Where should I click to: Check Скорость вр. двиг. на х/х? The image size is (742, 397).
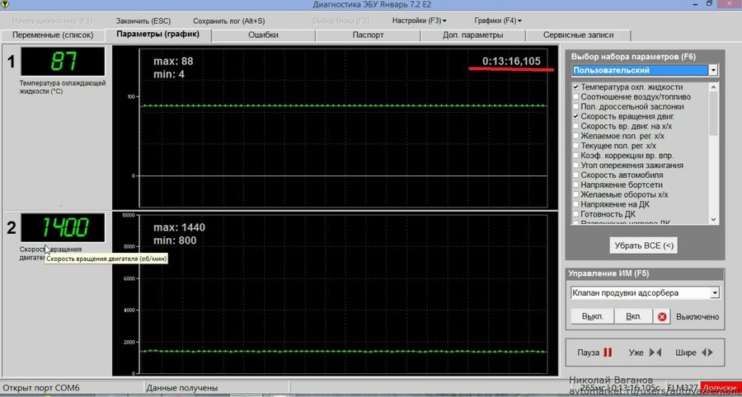pos(576,126)
